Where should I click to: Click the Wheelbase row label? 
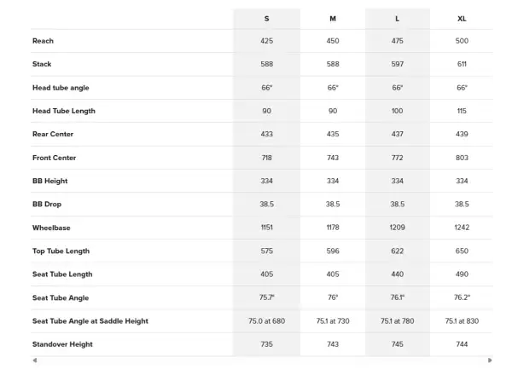[51, 228]
